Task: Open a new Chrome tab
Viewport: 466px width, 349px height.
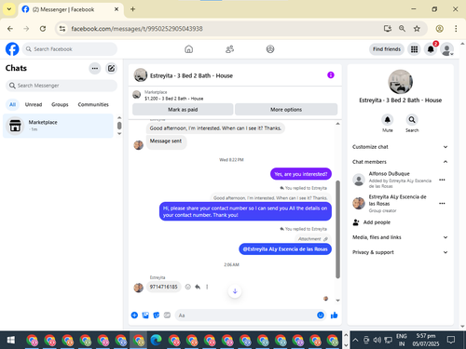Action: coord(132,9)
